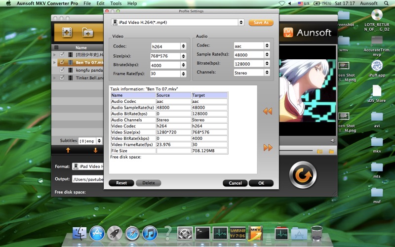Open the Tools menu
The width and height of the screenshot is (395, 247).
tap(116, 3)
